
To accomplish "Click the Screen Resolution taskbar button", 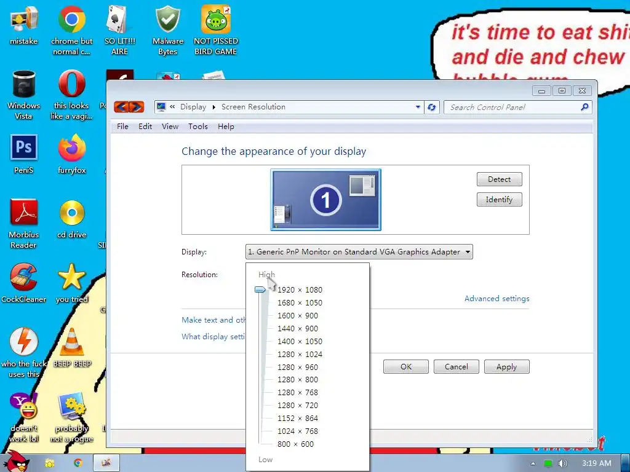I will click(106, 463).
